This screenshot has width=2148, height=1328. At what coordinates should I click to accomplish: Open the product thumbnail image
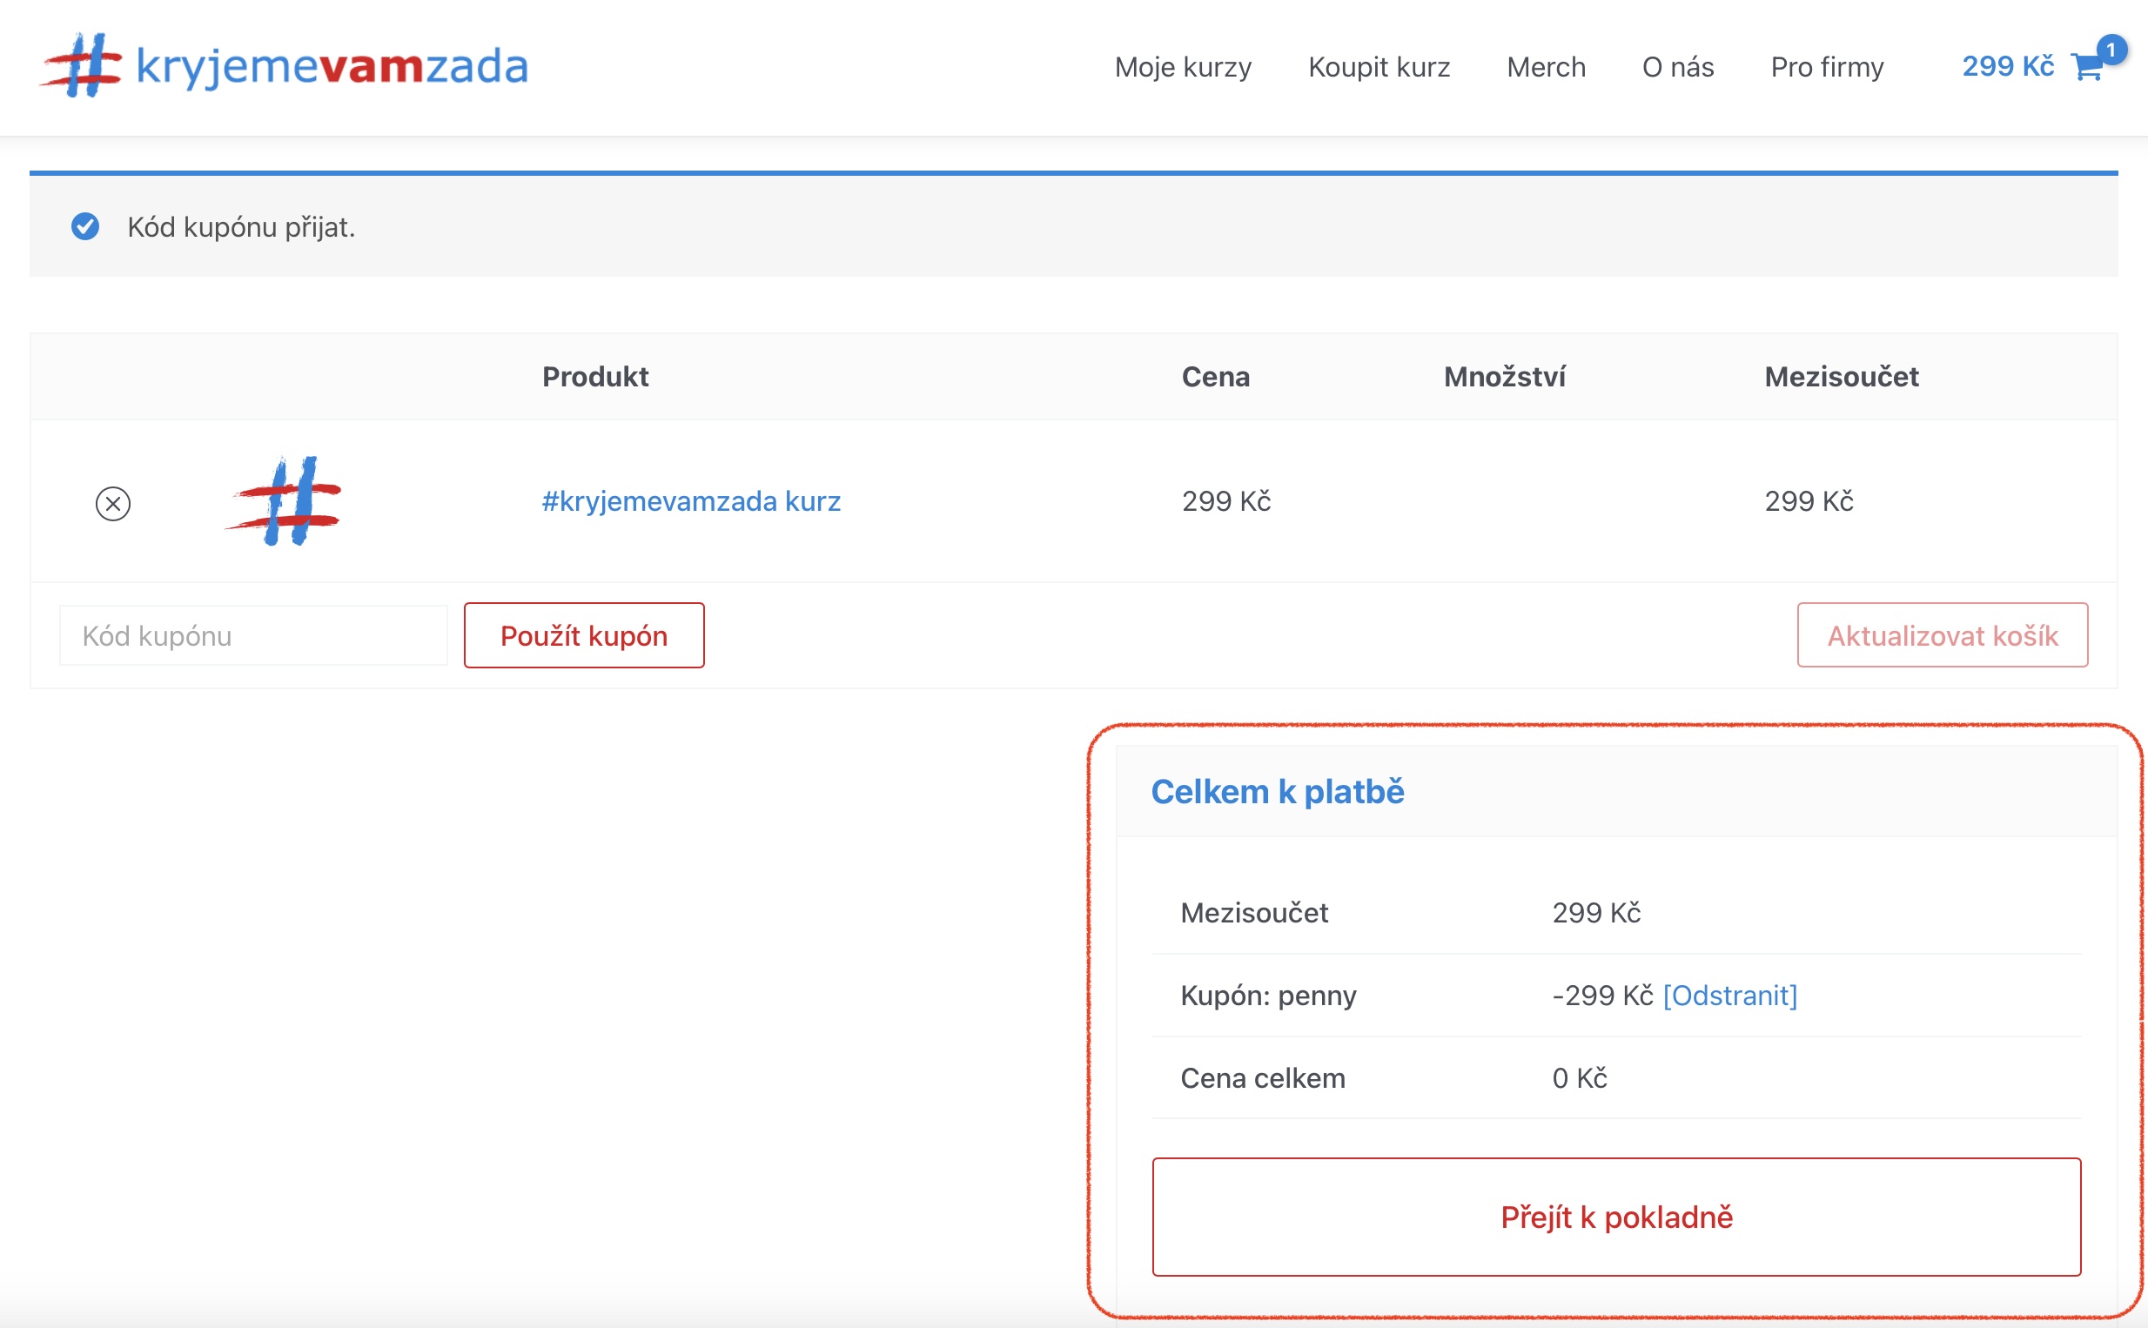pyautogui.click(x=285, y=501)
